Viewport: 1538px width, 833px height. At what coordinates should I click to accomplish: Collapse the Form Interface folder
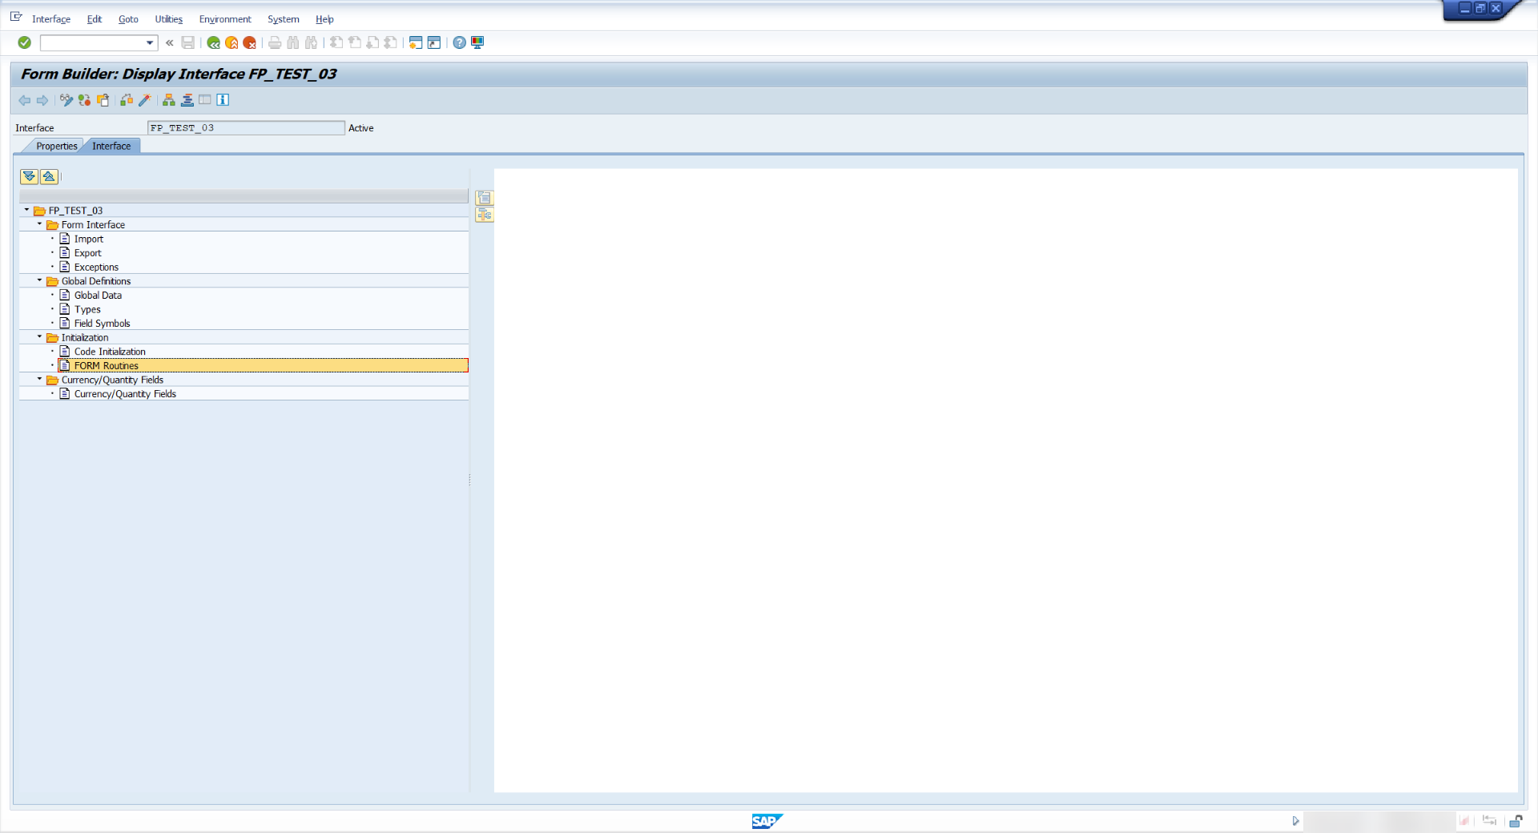(x=39, y=224)
